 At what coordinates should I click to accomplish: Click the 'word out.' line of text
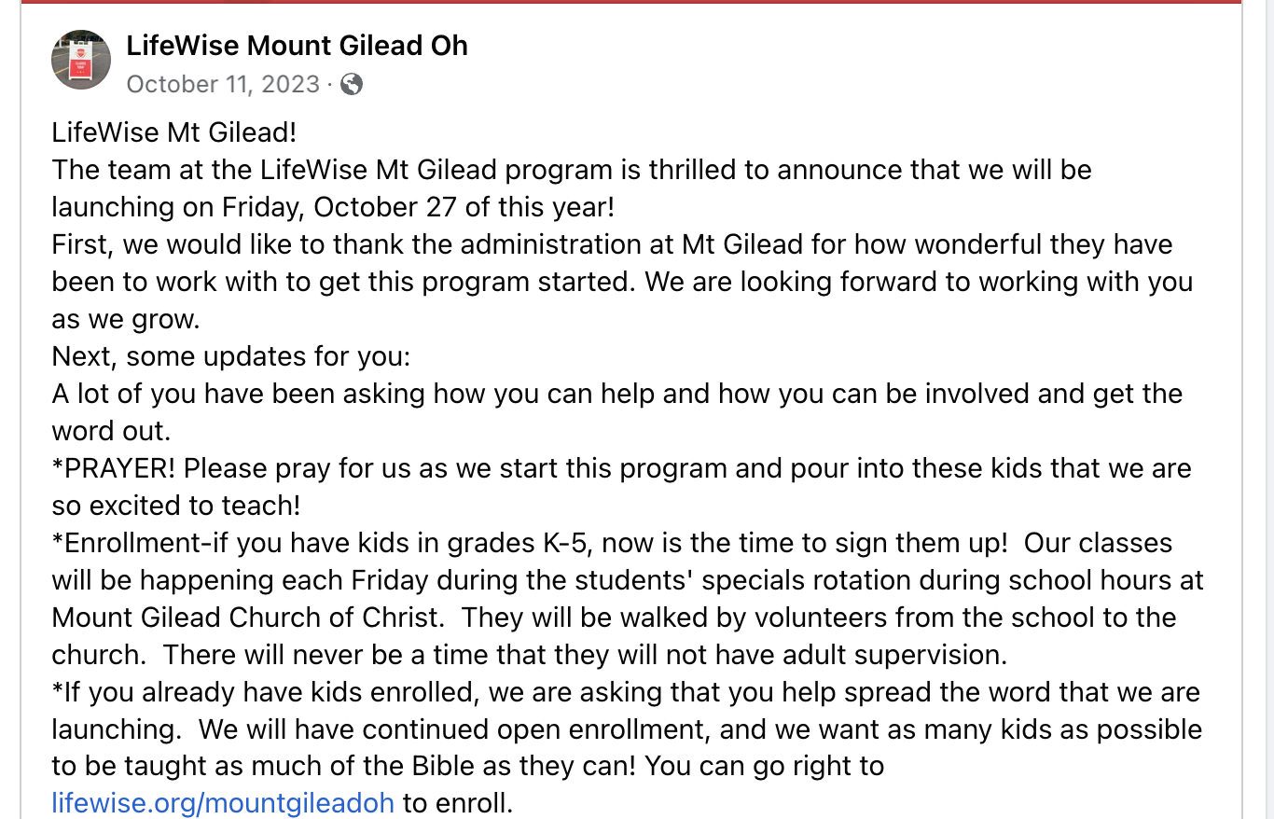(x=112, y=431)
